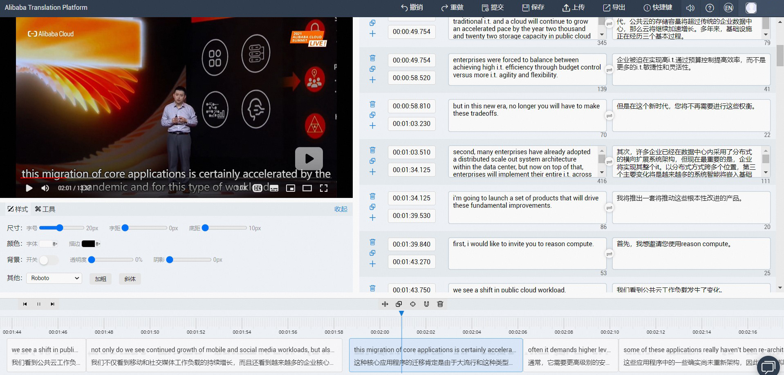Edit start time 00:00:58.810 field
This screenshot has height=375, width=784.
(412, 106)
